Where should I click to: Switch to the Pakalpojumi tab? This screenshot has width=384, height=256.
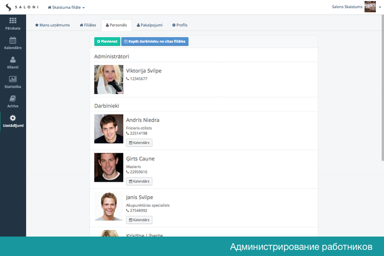coord(150,25)
